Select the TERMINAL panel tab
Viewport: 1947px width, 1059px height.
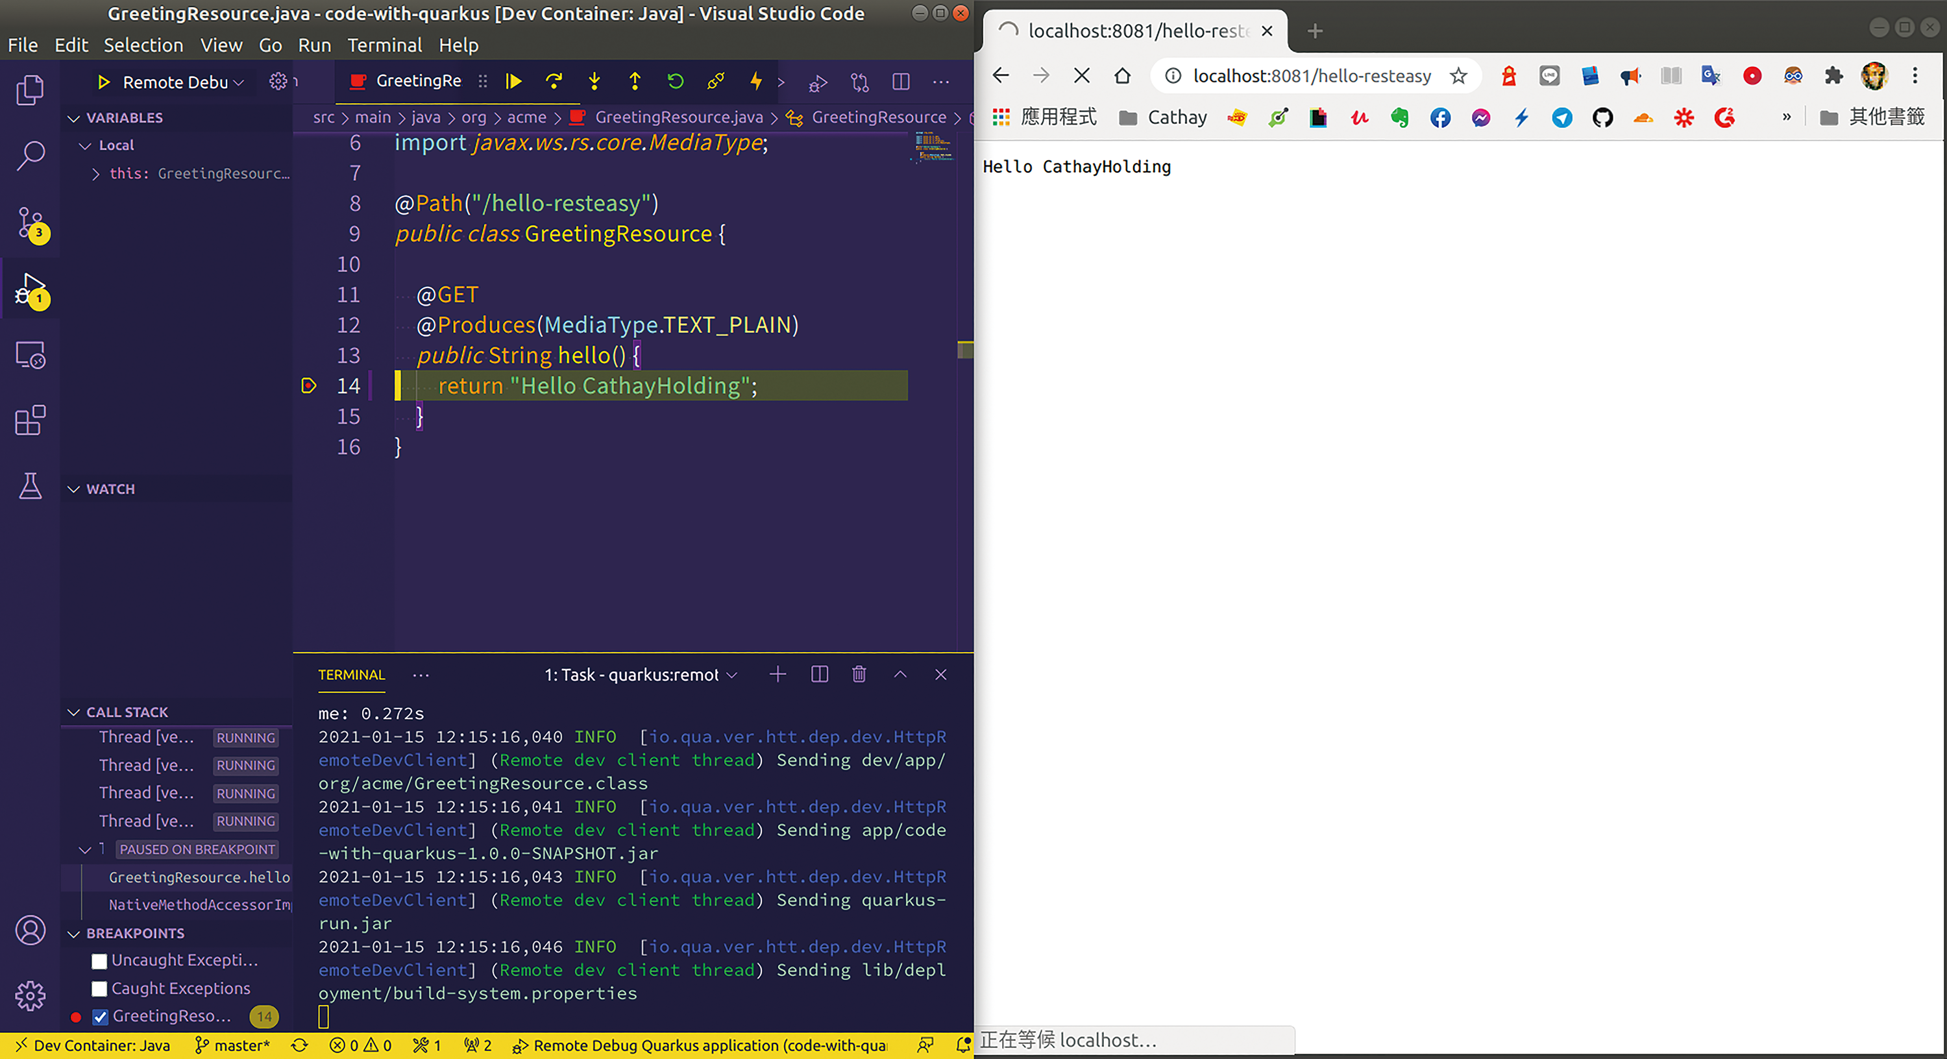pos(352,674)
